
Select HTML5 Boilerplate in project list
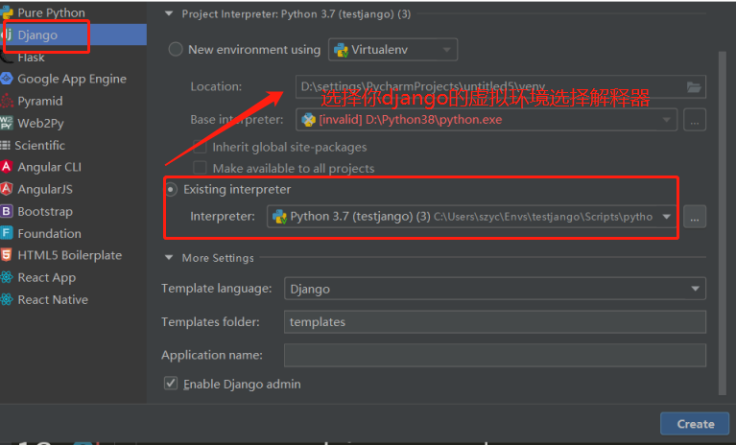pyautogui.click(x=69, y=255)
